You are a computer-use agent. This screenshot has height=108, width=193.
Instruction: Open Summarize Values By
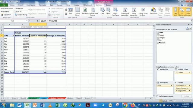pos(125,12)
